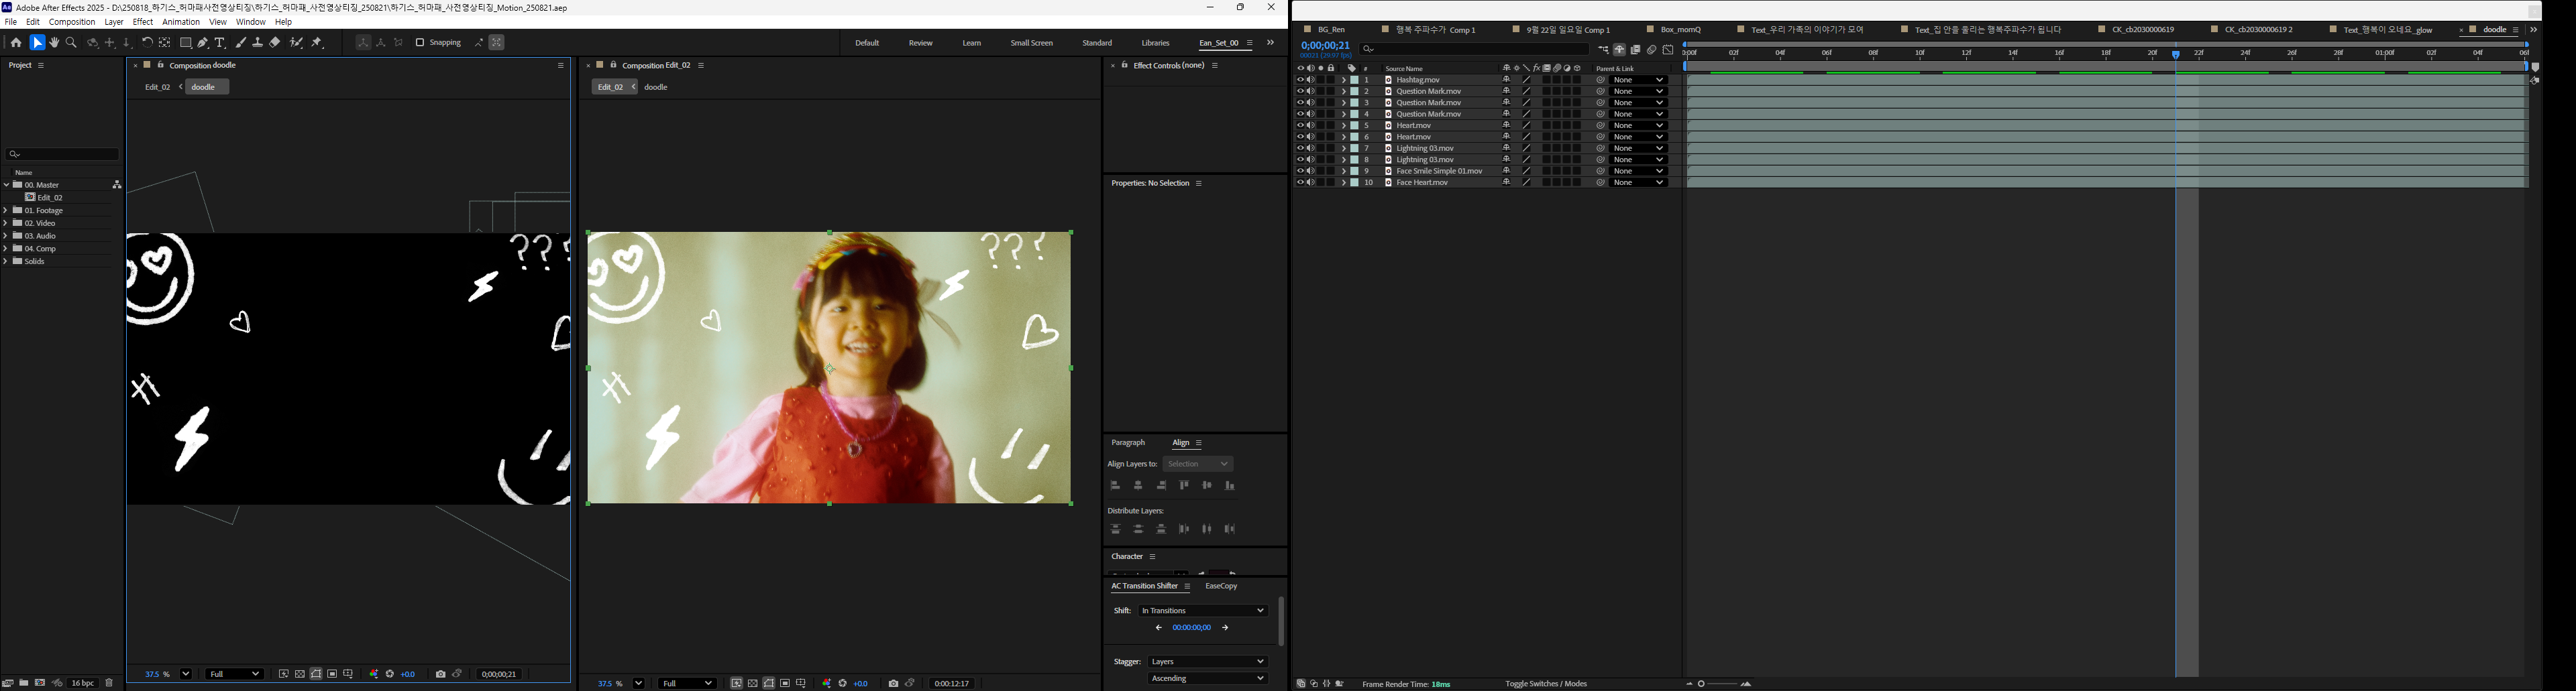Viewport: 2576px width, 691px height.
Task: Click the label color swatch of Question Mark.mov layer 2
Action: tap(1354, 91)
